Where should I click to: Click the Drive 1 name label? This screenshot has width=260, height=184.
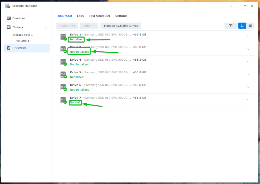[76, 35]
